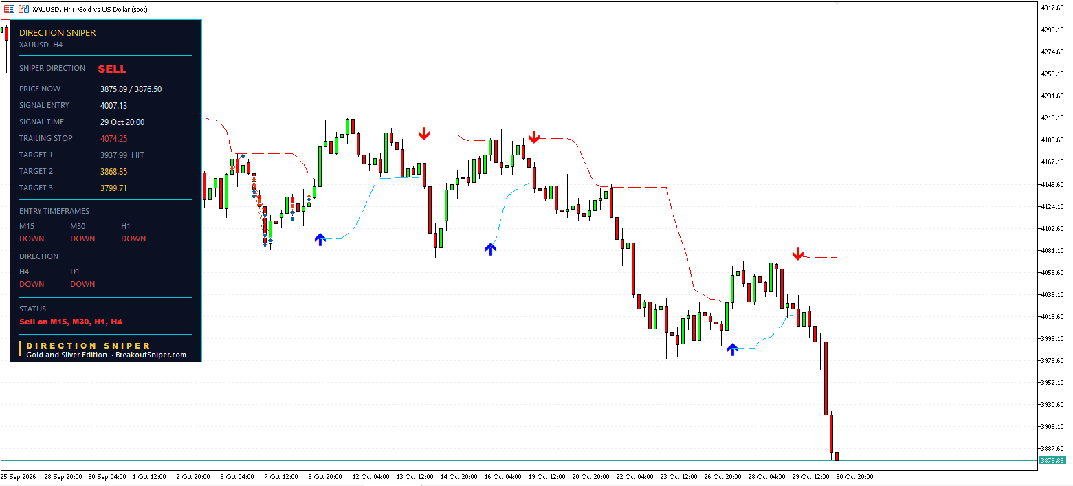Click the HIT status beside Target 1
This screenshot has height=486, width=1073.
[x=138, y=155]
